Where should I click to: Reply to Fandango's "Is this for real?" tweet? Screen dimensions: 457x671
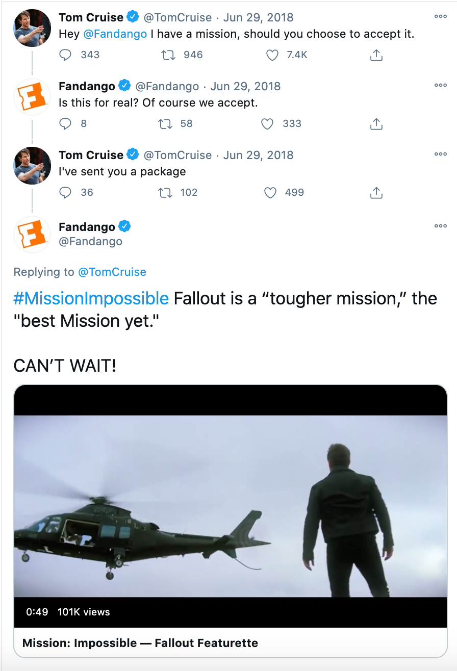coord(65,124)
